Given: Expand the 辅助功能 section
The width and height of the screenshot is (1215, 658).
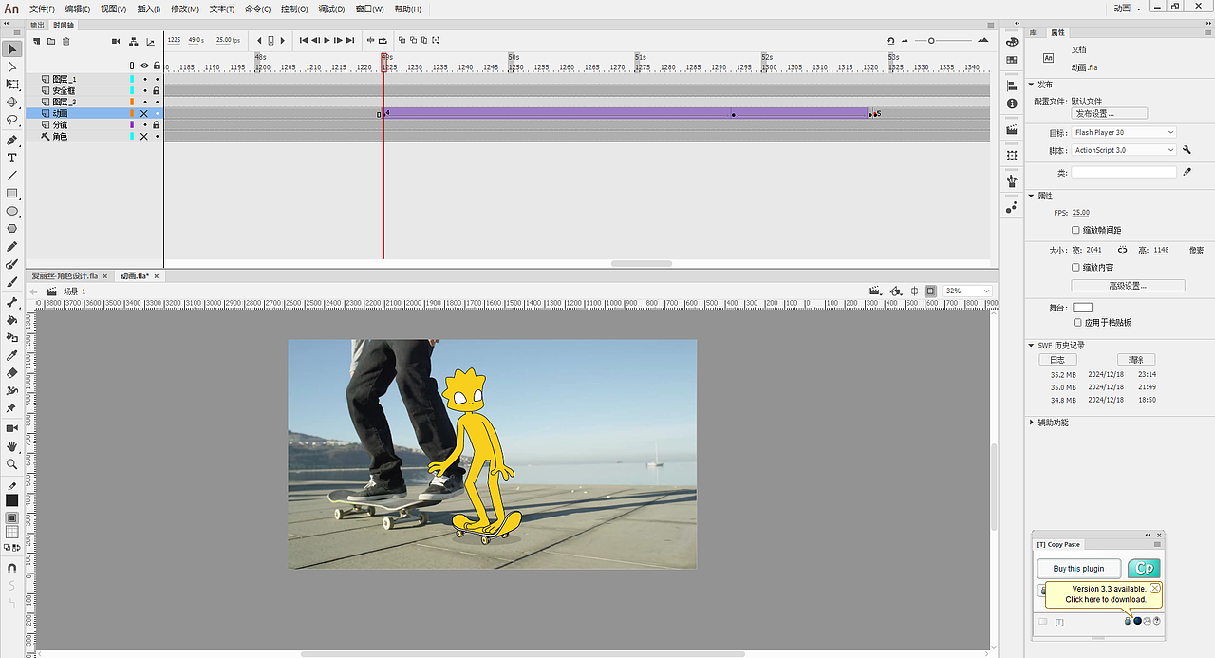Looking at the screenshot, I should (x=1032, y=423).
